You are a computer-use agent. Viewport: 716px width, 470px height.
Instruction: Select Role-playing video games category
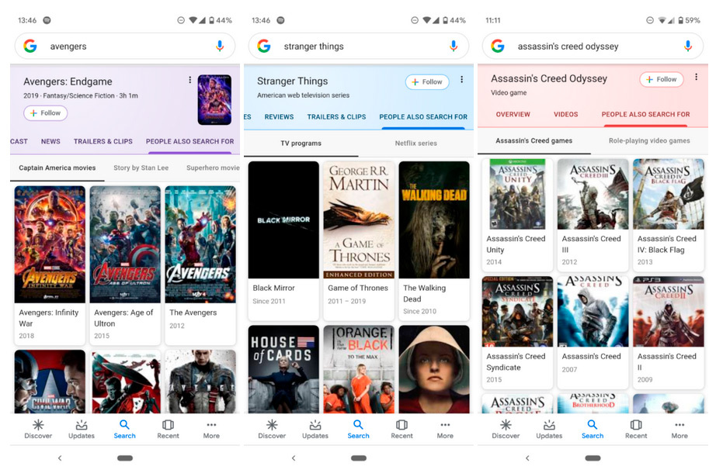tap(649, 140)
